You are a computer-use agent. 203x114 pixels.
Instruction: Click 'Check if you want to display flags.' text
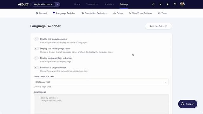56,61
